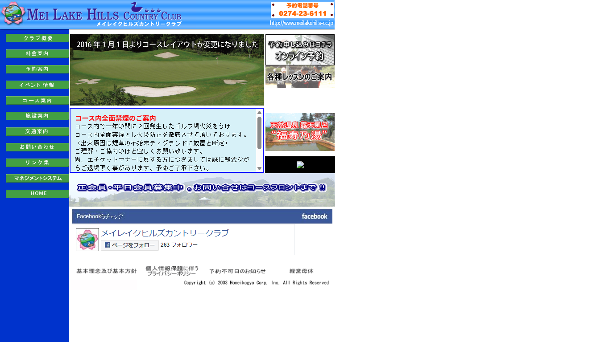Click the green HOME button
The width and height of the screenshot is (609, 342).
tap(37, 194)
